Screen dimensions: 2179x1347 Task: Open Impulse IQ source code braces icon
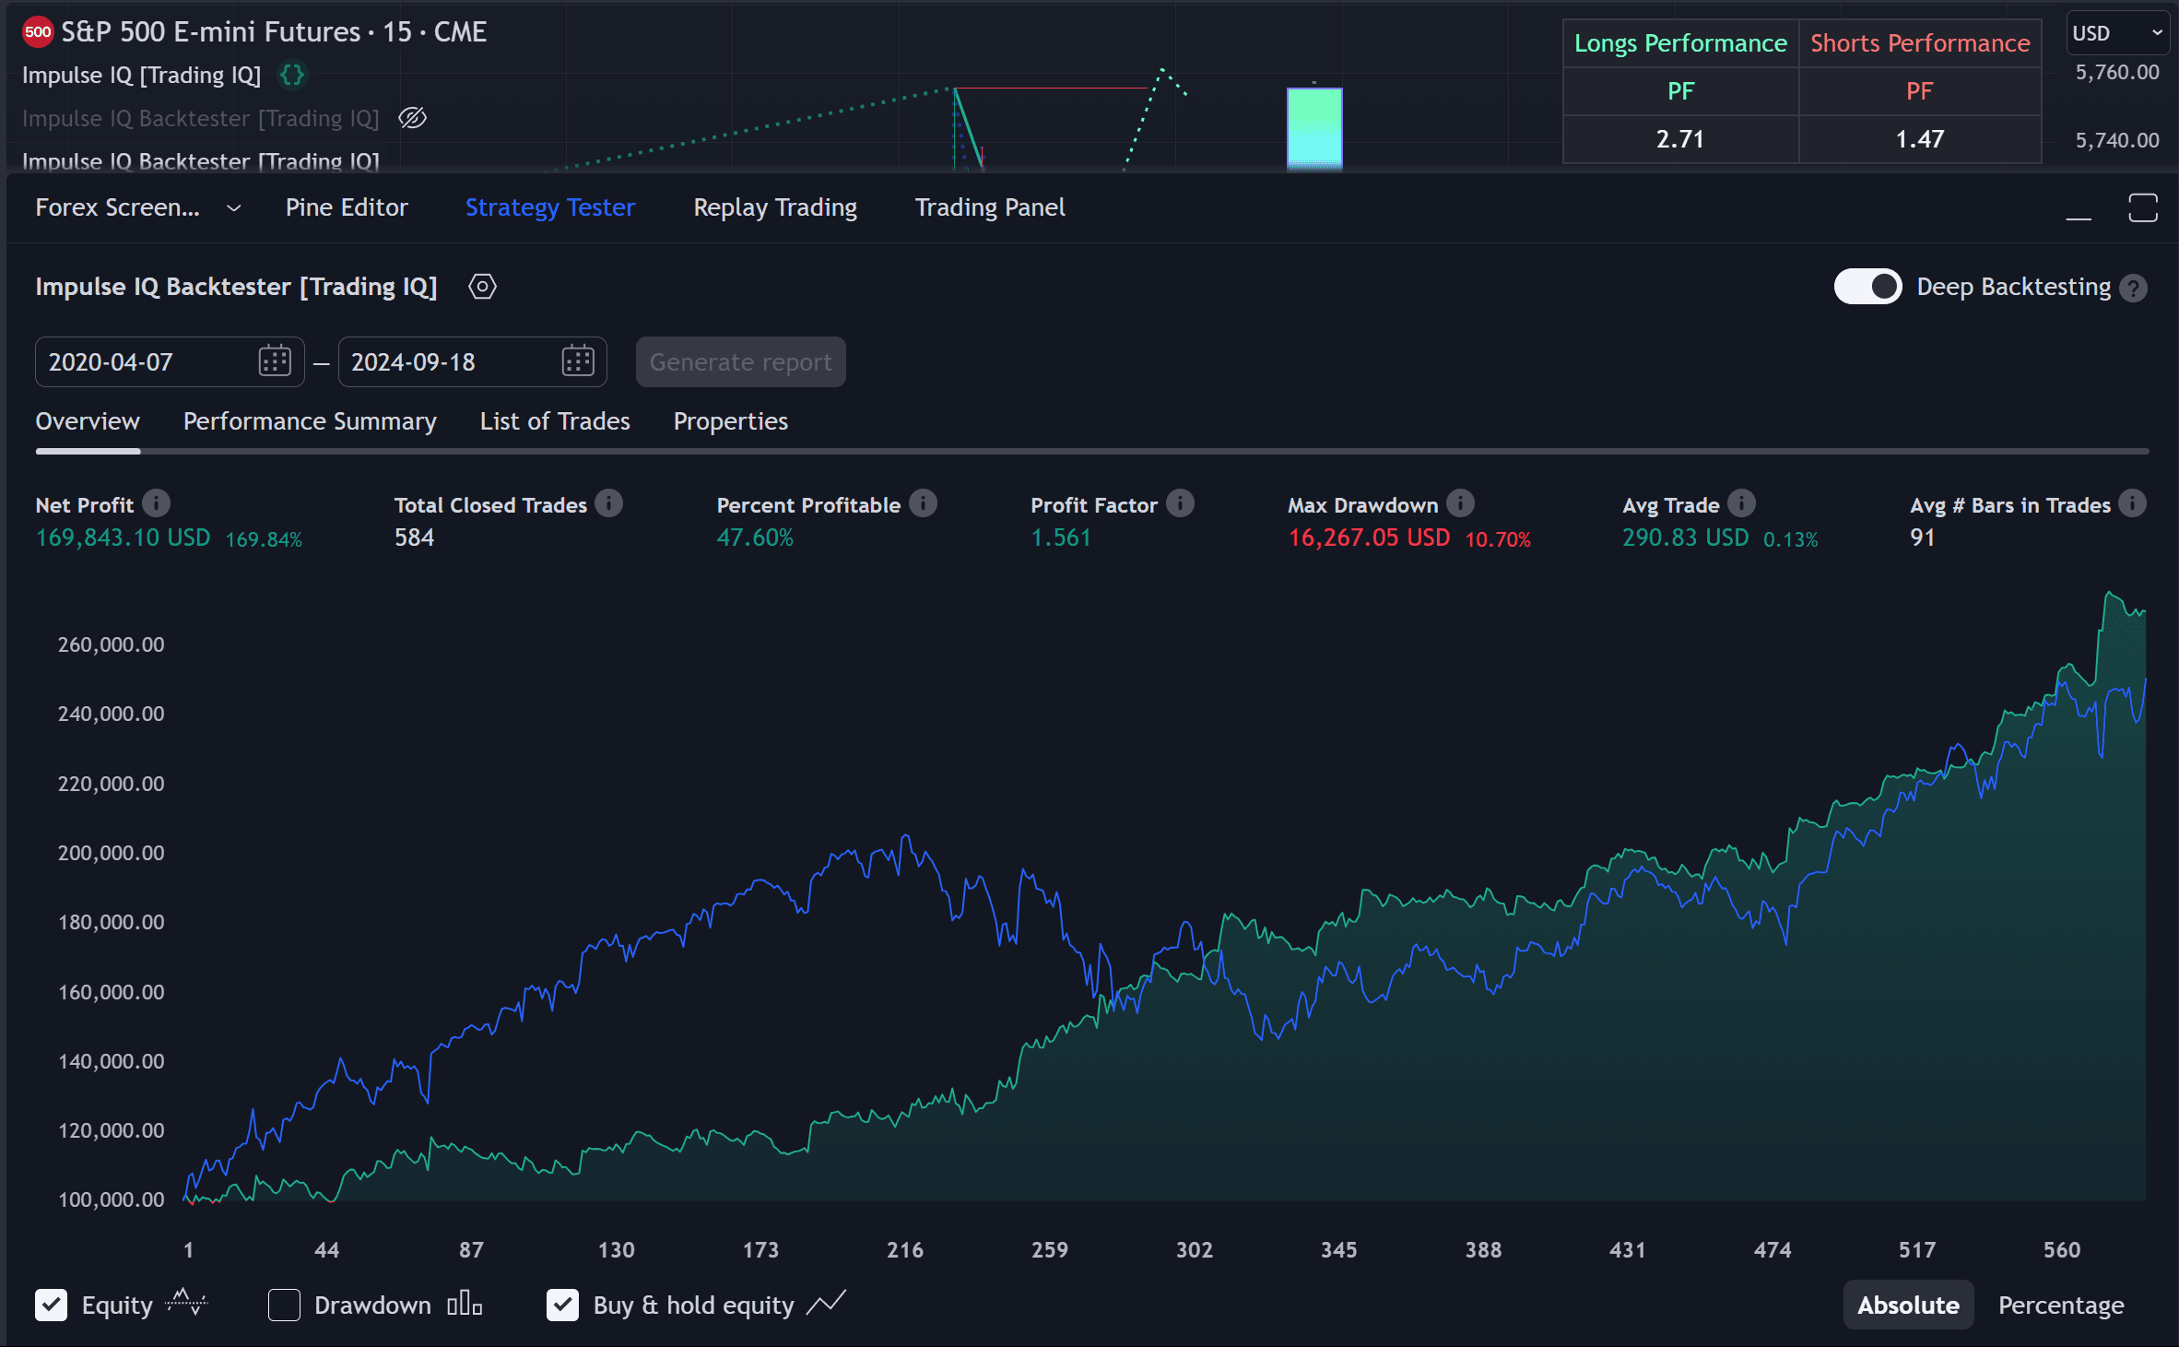pyautogui.click(x=292, y=75)
